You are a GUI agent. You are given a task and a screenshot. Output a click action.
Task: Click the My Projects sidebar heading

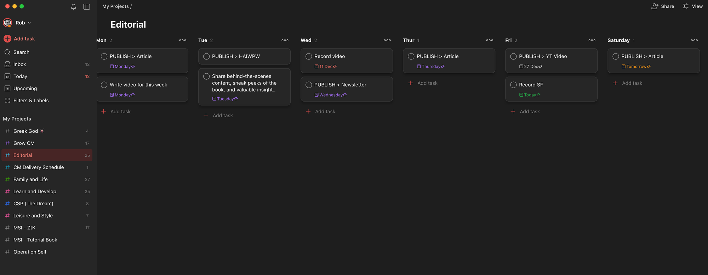(x=17, y=119)
